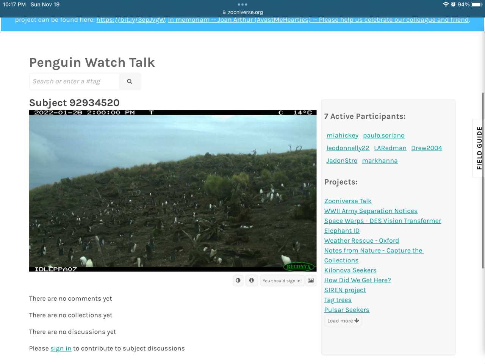Open the SIREN project link
The image size is (485, 364).
345,290
